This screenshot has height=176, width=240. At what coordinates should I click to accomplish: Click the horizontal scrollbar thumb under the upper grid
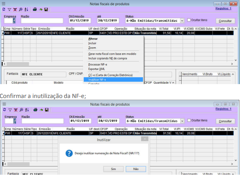[x=18, y=64]
